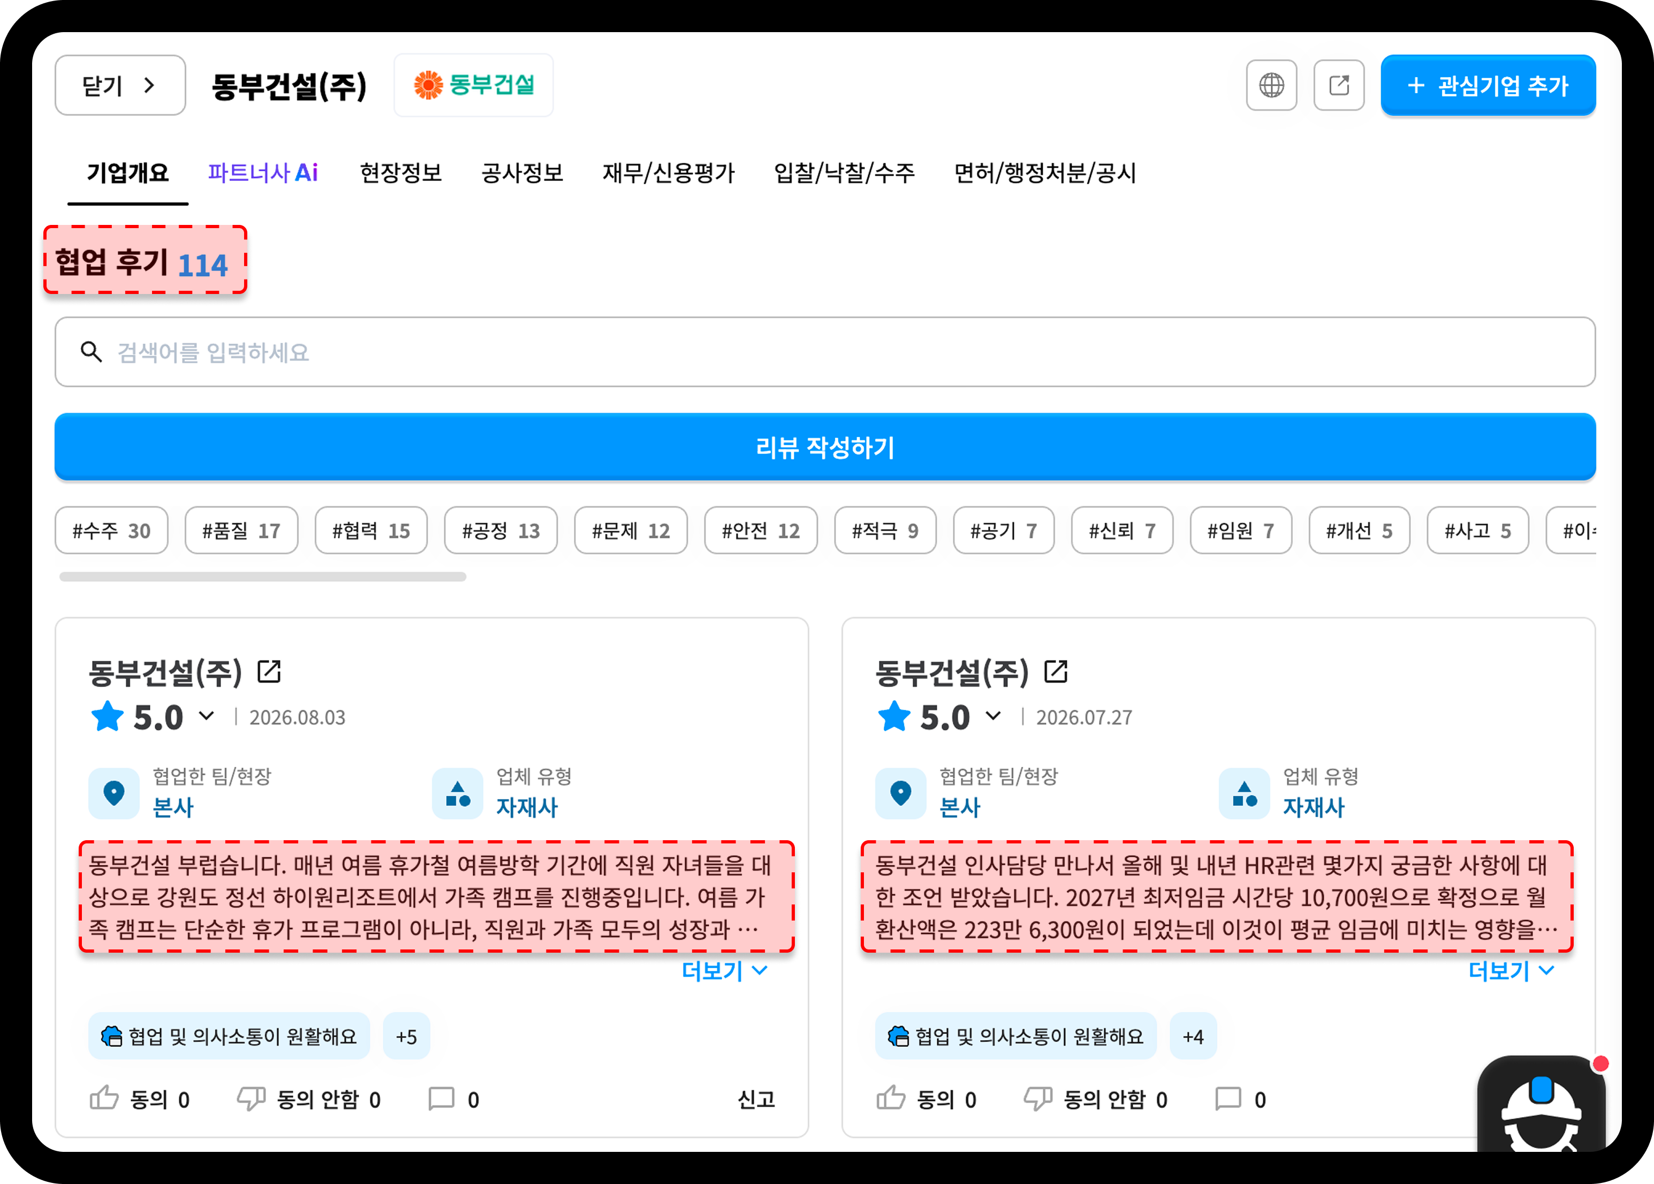
Task: Expand 더보기 on the 2026.07.27 review
Action: [1511, 970]
